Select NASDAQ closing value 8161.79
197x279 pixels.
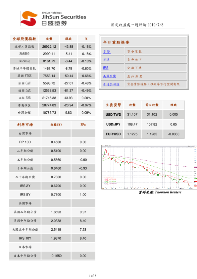pos(49,61)
